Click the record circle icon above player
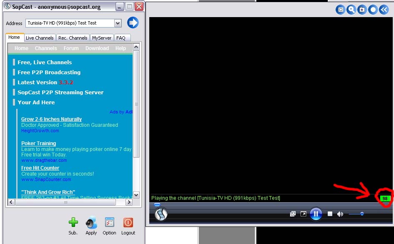Image resolution: width=394 pixels, height=244 pixels. point(373,10)
